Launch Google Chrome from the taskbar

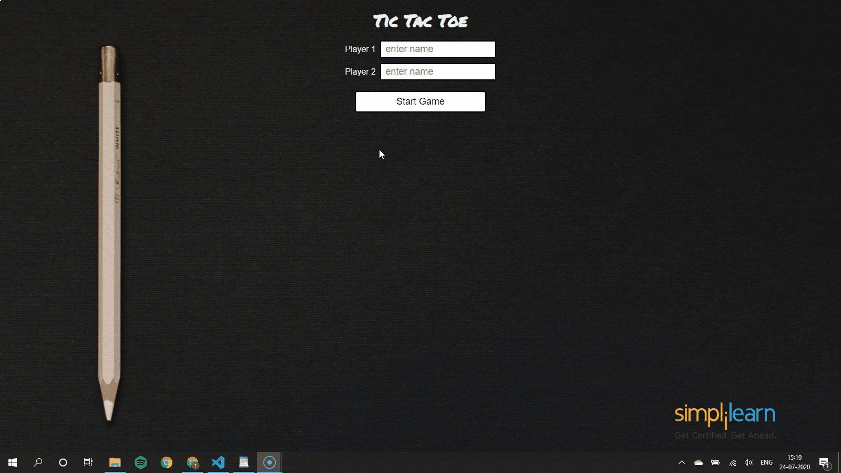click(166, 462)
